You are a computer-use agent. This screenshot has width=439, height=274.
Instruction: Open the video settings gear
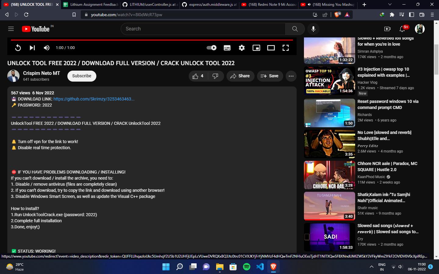pos(242,48)
